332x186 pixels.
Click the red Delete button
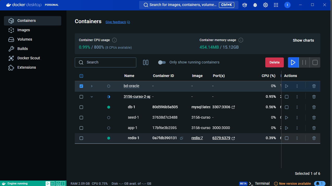pos(274,62)
